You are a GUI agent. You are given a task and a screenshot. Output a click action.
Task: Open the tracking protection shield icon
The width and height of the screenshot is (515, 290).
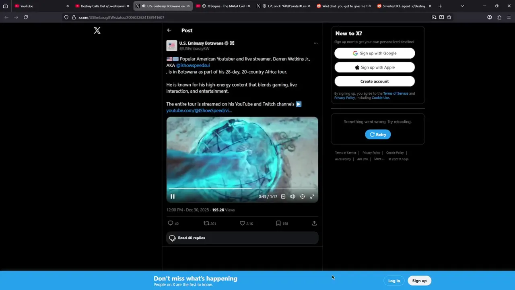66,17
